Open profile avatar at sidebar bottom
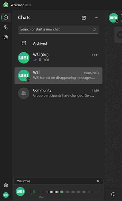The height and width of the screenshot is (201, 122). click(x=6, y=195)
